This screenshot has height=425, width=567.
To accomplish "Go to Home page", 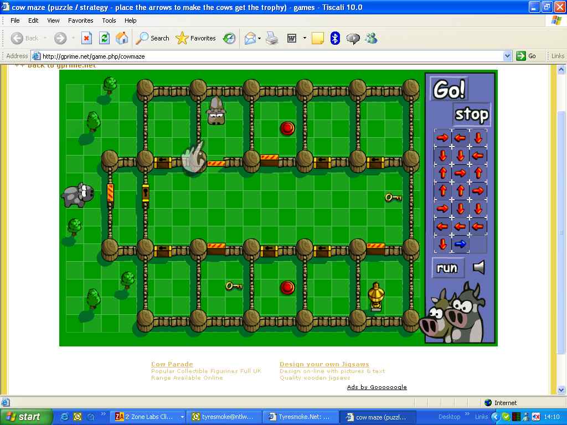I will [x=122, y=38].
